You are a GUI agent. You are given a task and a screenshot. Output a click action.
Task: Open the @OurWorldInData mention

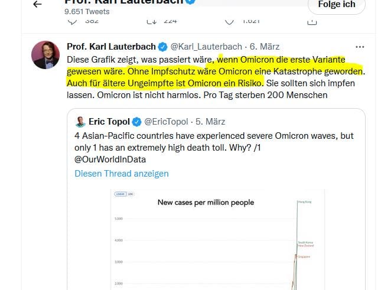110,159
